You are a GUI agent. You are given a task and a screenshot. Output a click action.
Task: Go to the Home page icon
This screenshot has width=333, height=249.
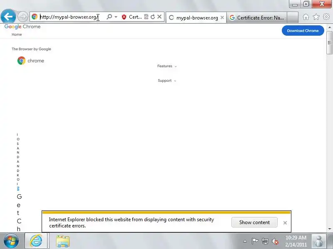click(306, 17)
